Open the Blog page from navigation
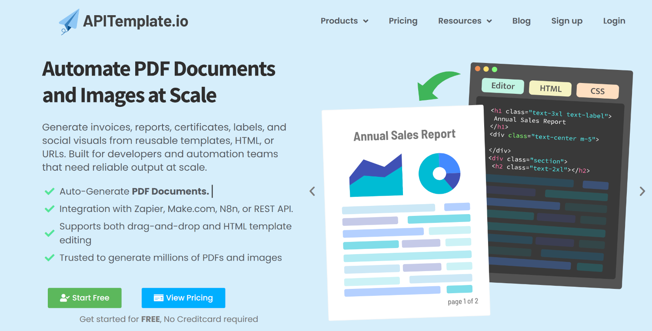Image resolution: width=652 pixels, height=331 pixels. 521,20
